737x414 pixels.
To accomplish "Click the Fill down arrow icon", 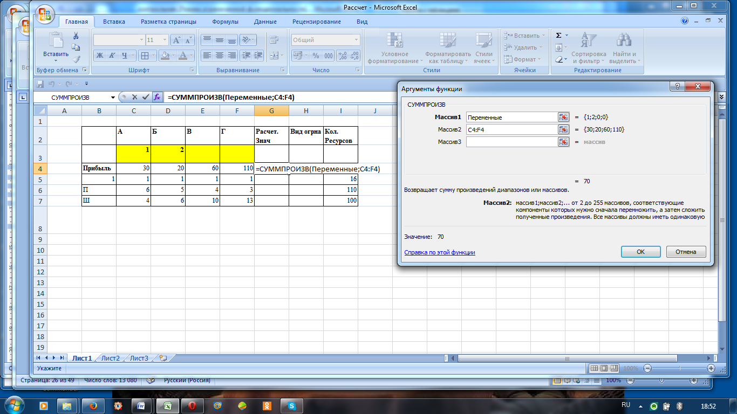I will click(x=559, y=47).
